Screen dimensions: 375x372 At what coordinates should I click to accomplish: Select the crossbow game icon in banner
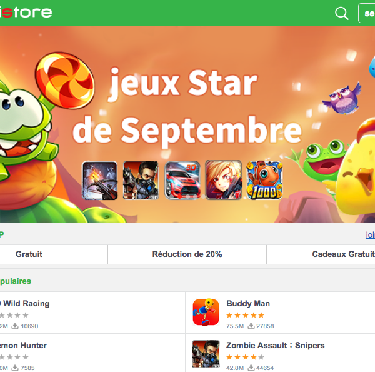point(100,181)
